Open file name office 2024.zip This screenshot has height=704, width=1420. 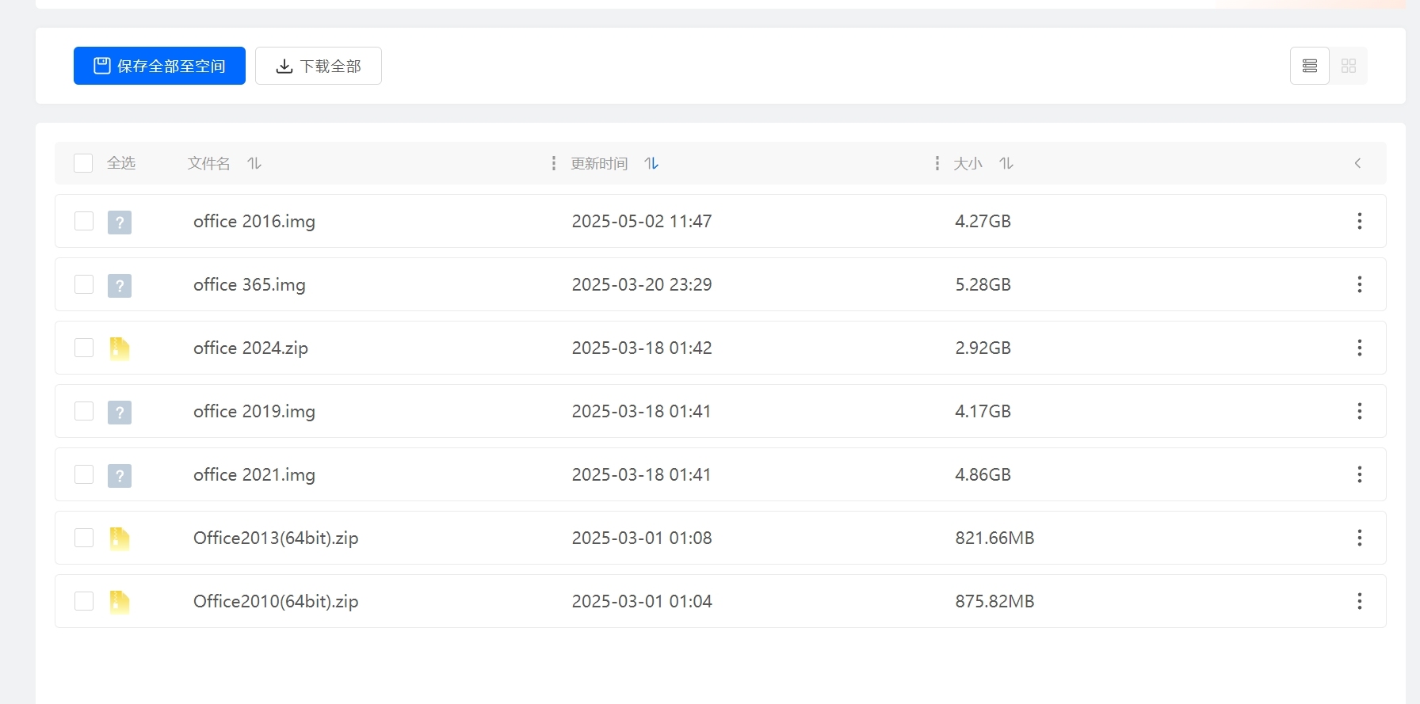point(250,348)
